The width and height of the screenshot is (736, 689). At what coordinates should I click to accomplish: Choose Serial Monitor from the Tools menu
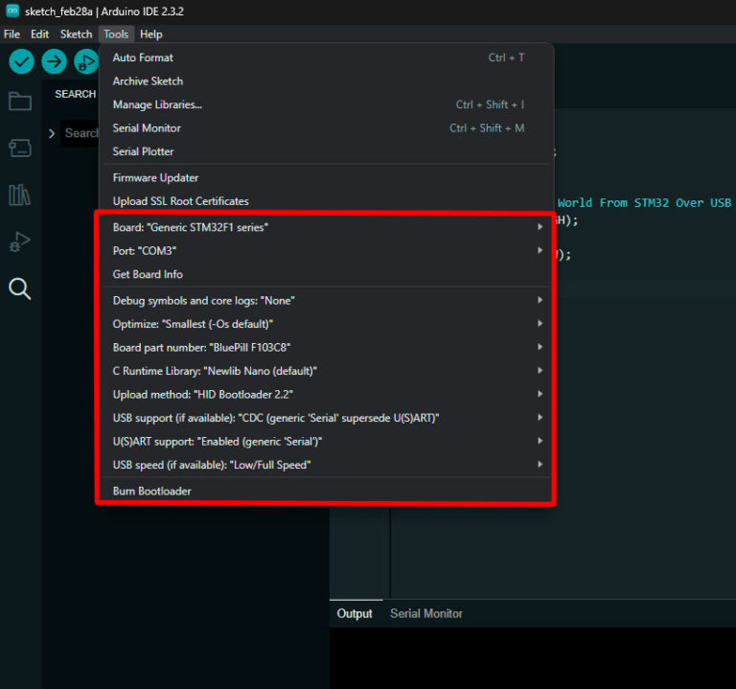tap(147, 128)
